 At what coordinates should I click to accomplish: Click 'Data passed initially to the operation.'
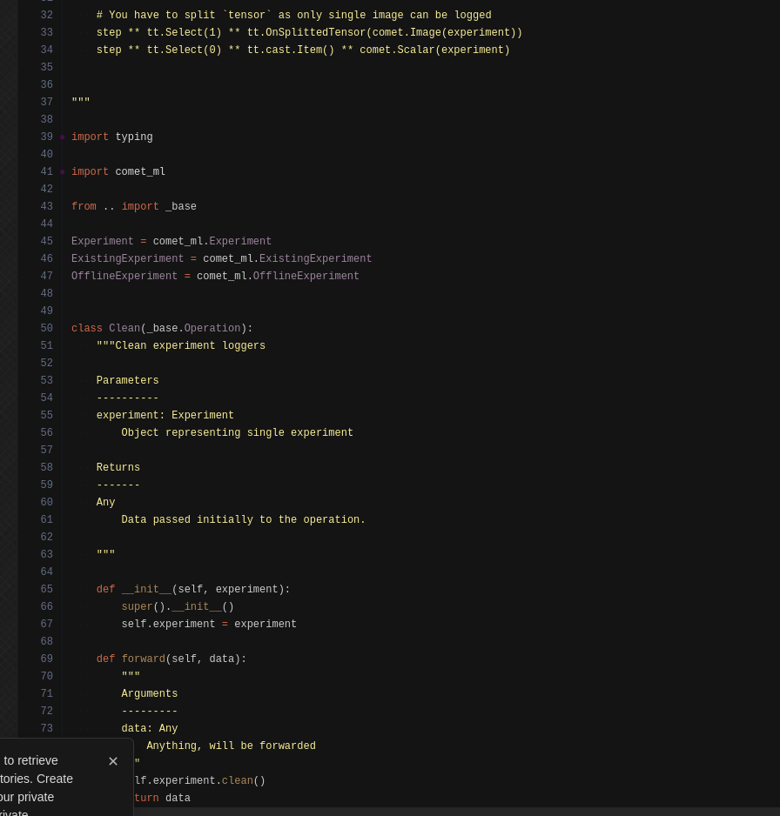click(x=243, y=519)
